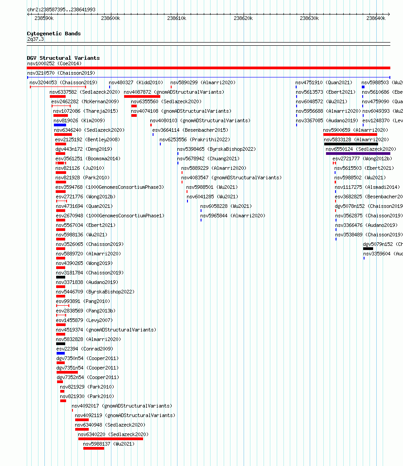Click dgv7350n54 (Cooper2011) label
This screenshot has height=466, width=403.
pos(87,358)
